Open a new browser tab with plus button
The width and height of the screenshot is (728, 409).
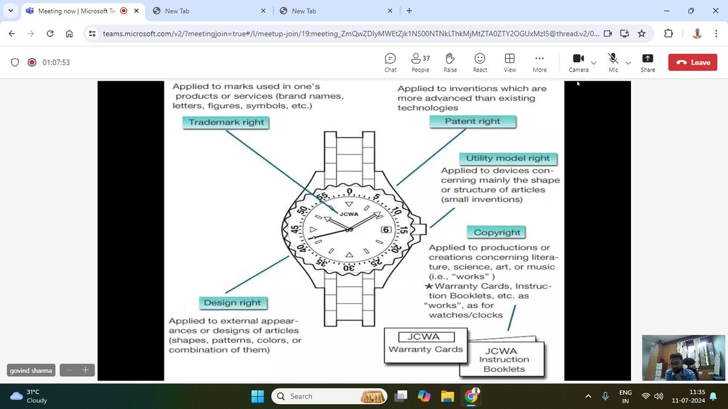[409, 11]
